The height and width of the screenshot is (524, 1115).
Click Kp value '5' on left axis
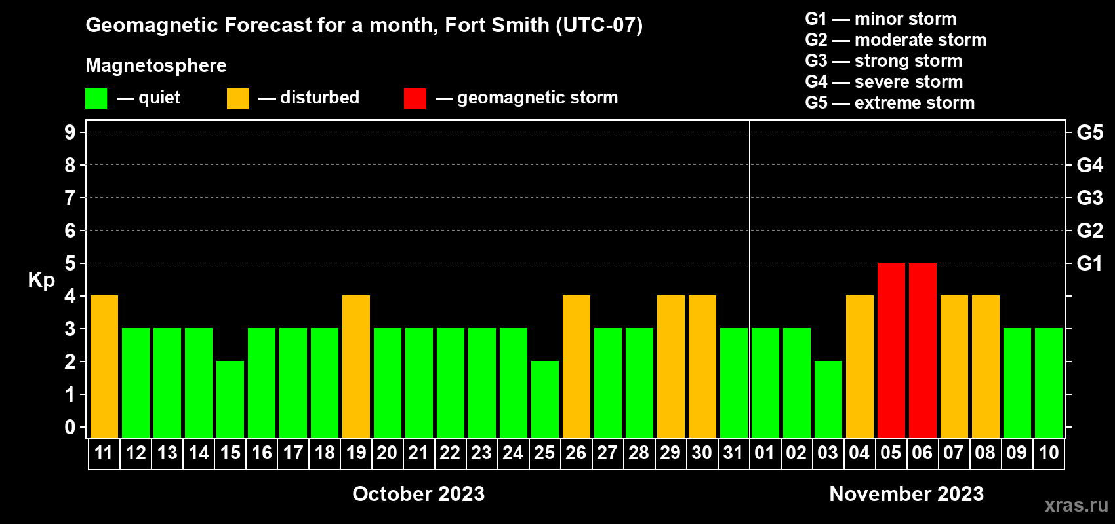pyautogui.click(x=70, y=263)
